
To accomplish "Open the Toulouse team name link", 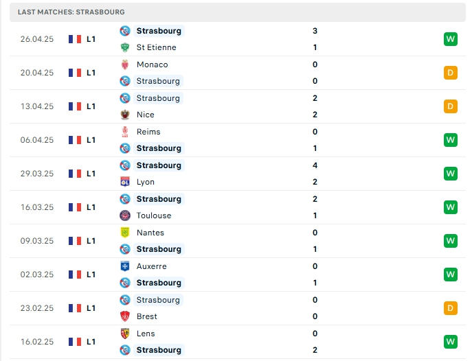I will 154,216.
